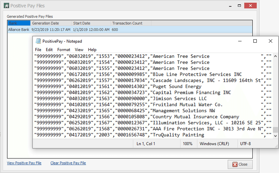Click the Management Solutions NW line
Screen dimensions: 279x173
pyautogui.click(x=153, y=111)
